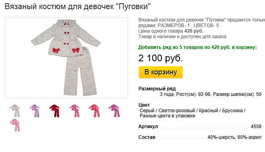Click the green Добавить ряд из 5 товаров text
265x152 pixels.
point(197,47)
